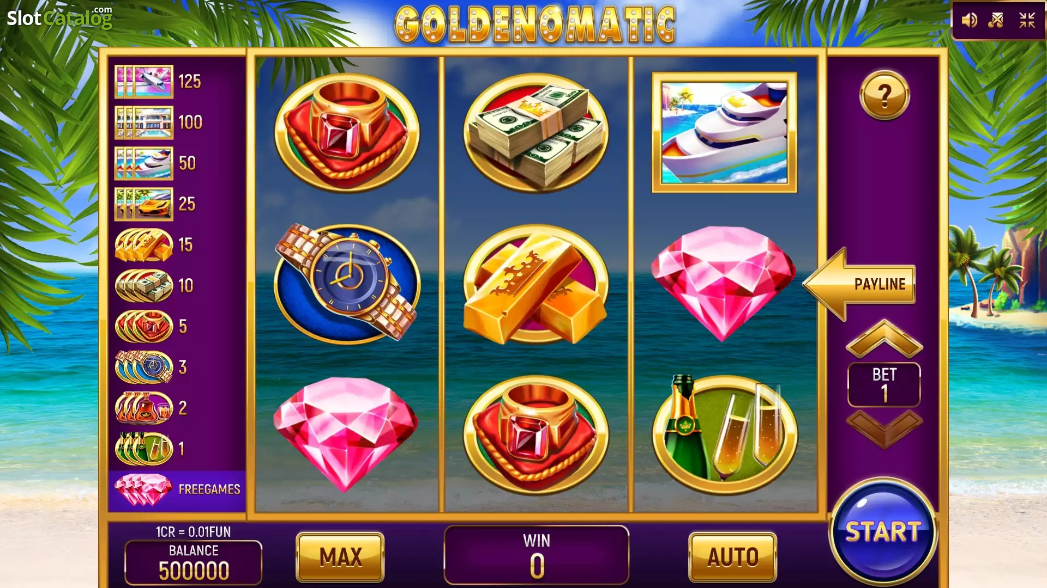Increase bet with the up chevron
1047x588 pixels.
click(x=884, y=339)
